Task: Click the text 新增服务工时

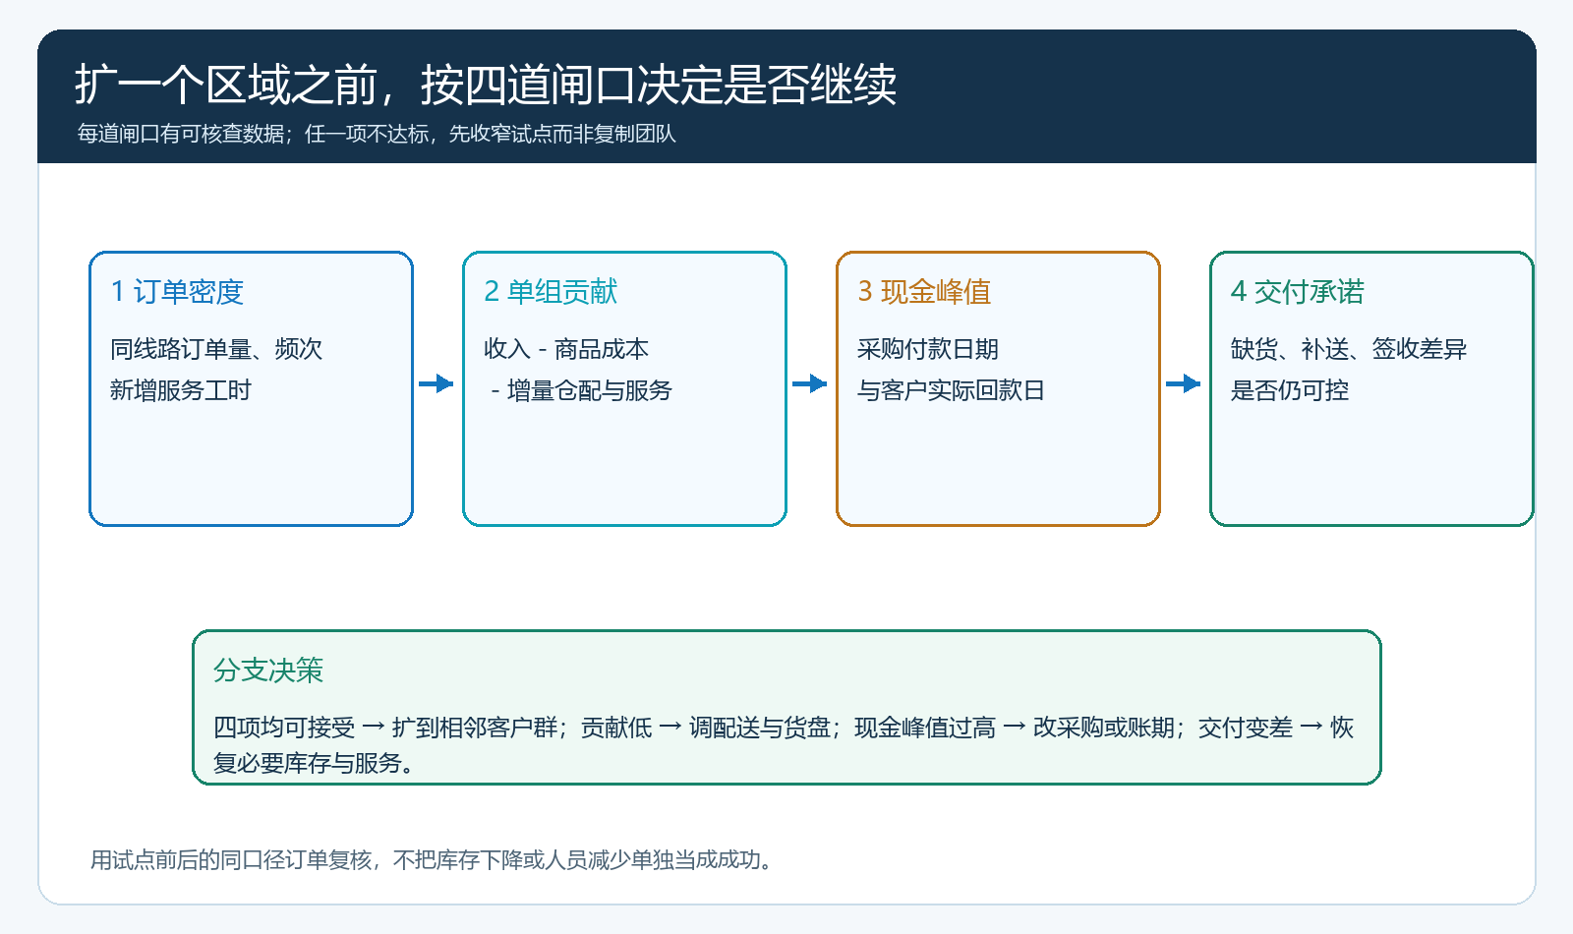Action: click(x=181, y=390)
